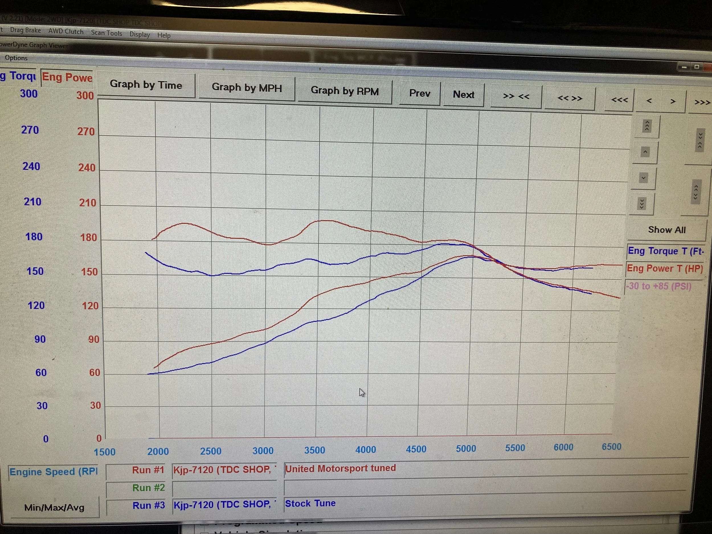Switch view using the Graph by MPH button
Viewport: 712px width, 534px height.
[247, 88]
